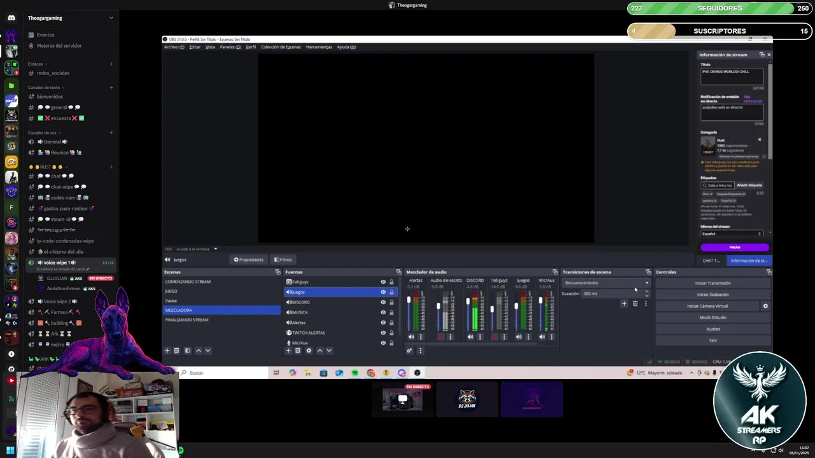Open Windows Start menu on the host taskbar

point(10,451)
